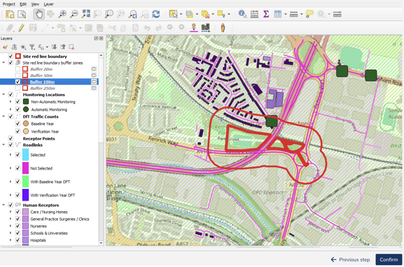Open the Layer menu

tap(49, 4)
